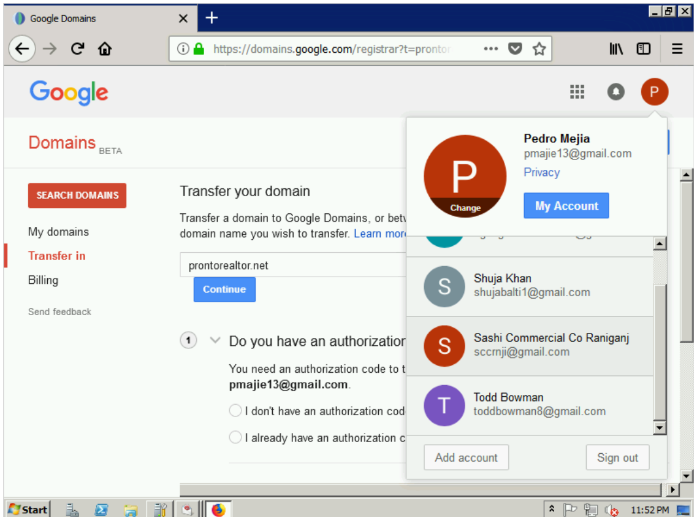The width and height of the screenshot is (697, 520).
Task: Open a new tab with plus icon
Action: click(x=211, y=18)
